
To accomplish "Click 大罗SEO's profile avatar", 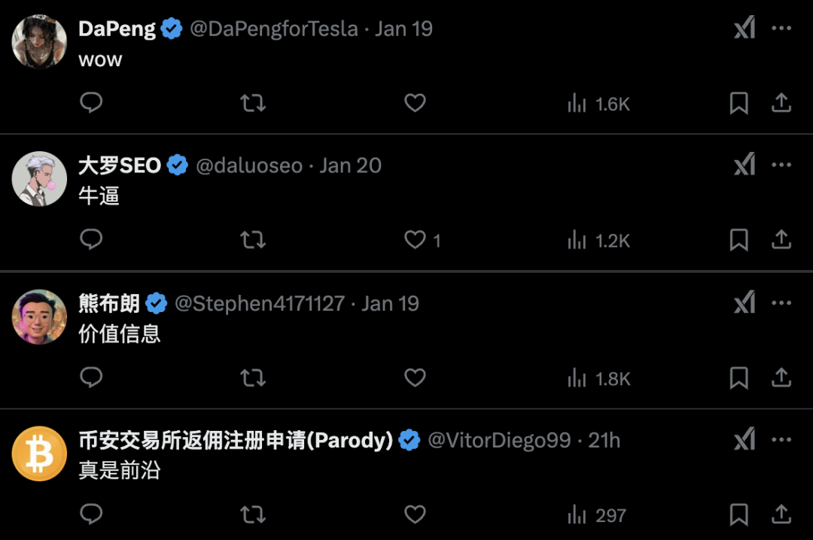I will 40,179.
